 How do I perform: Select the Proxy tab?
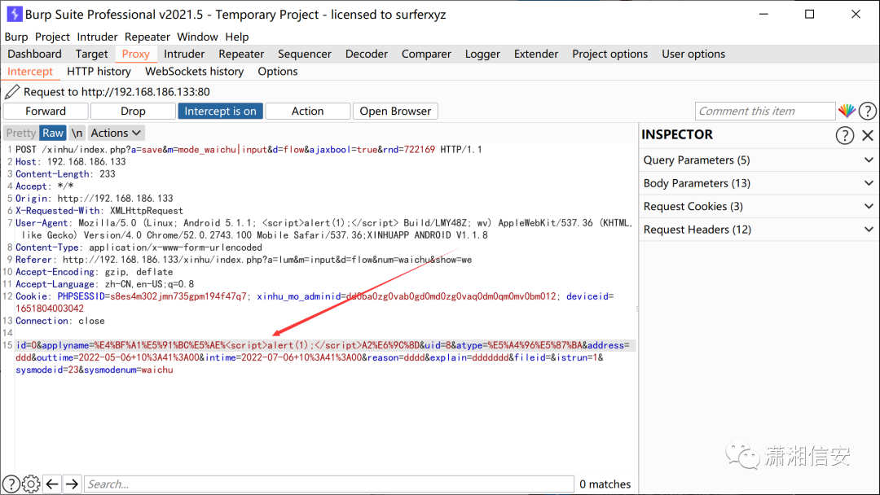(x=136, y=54)
